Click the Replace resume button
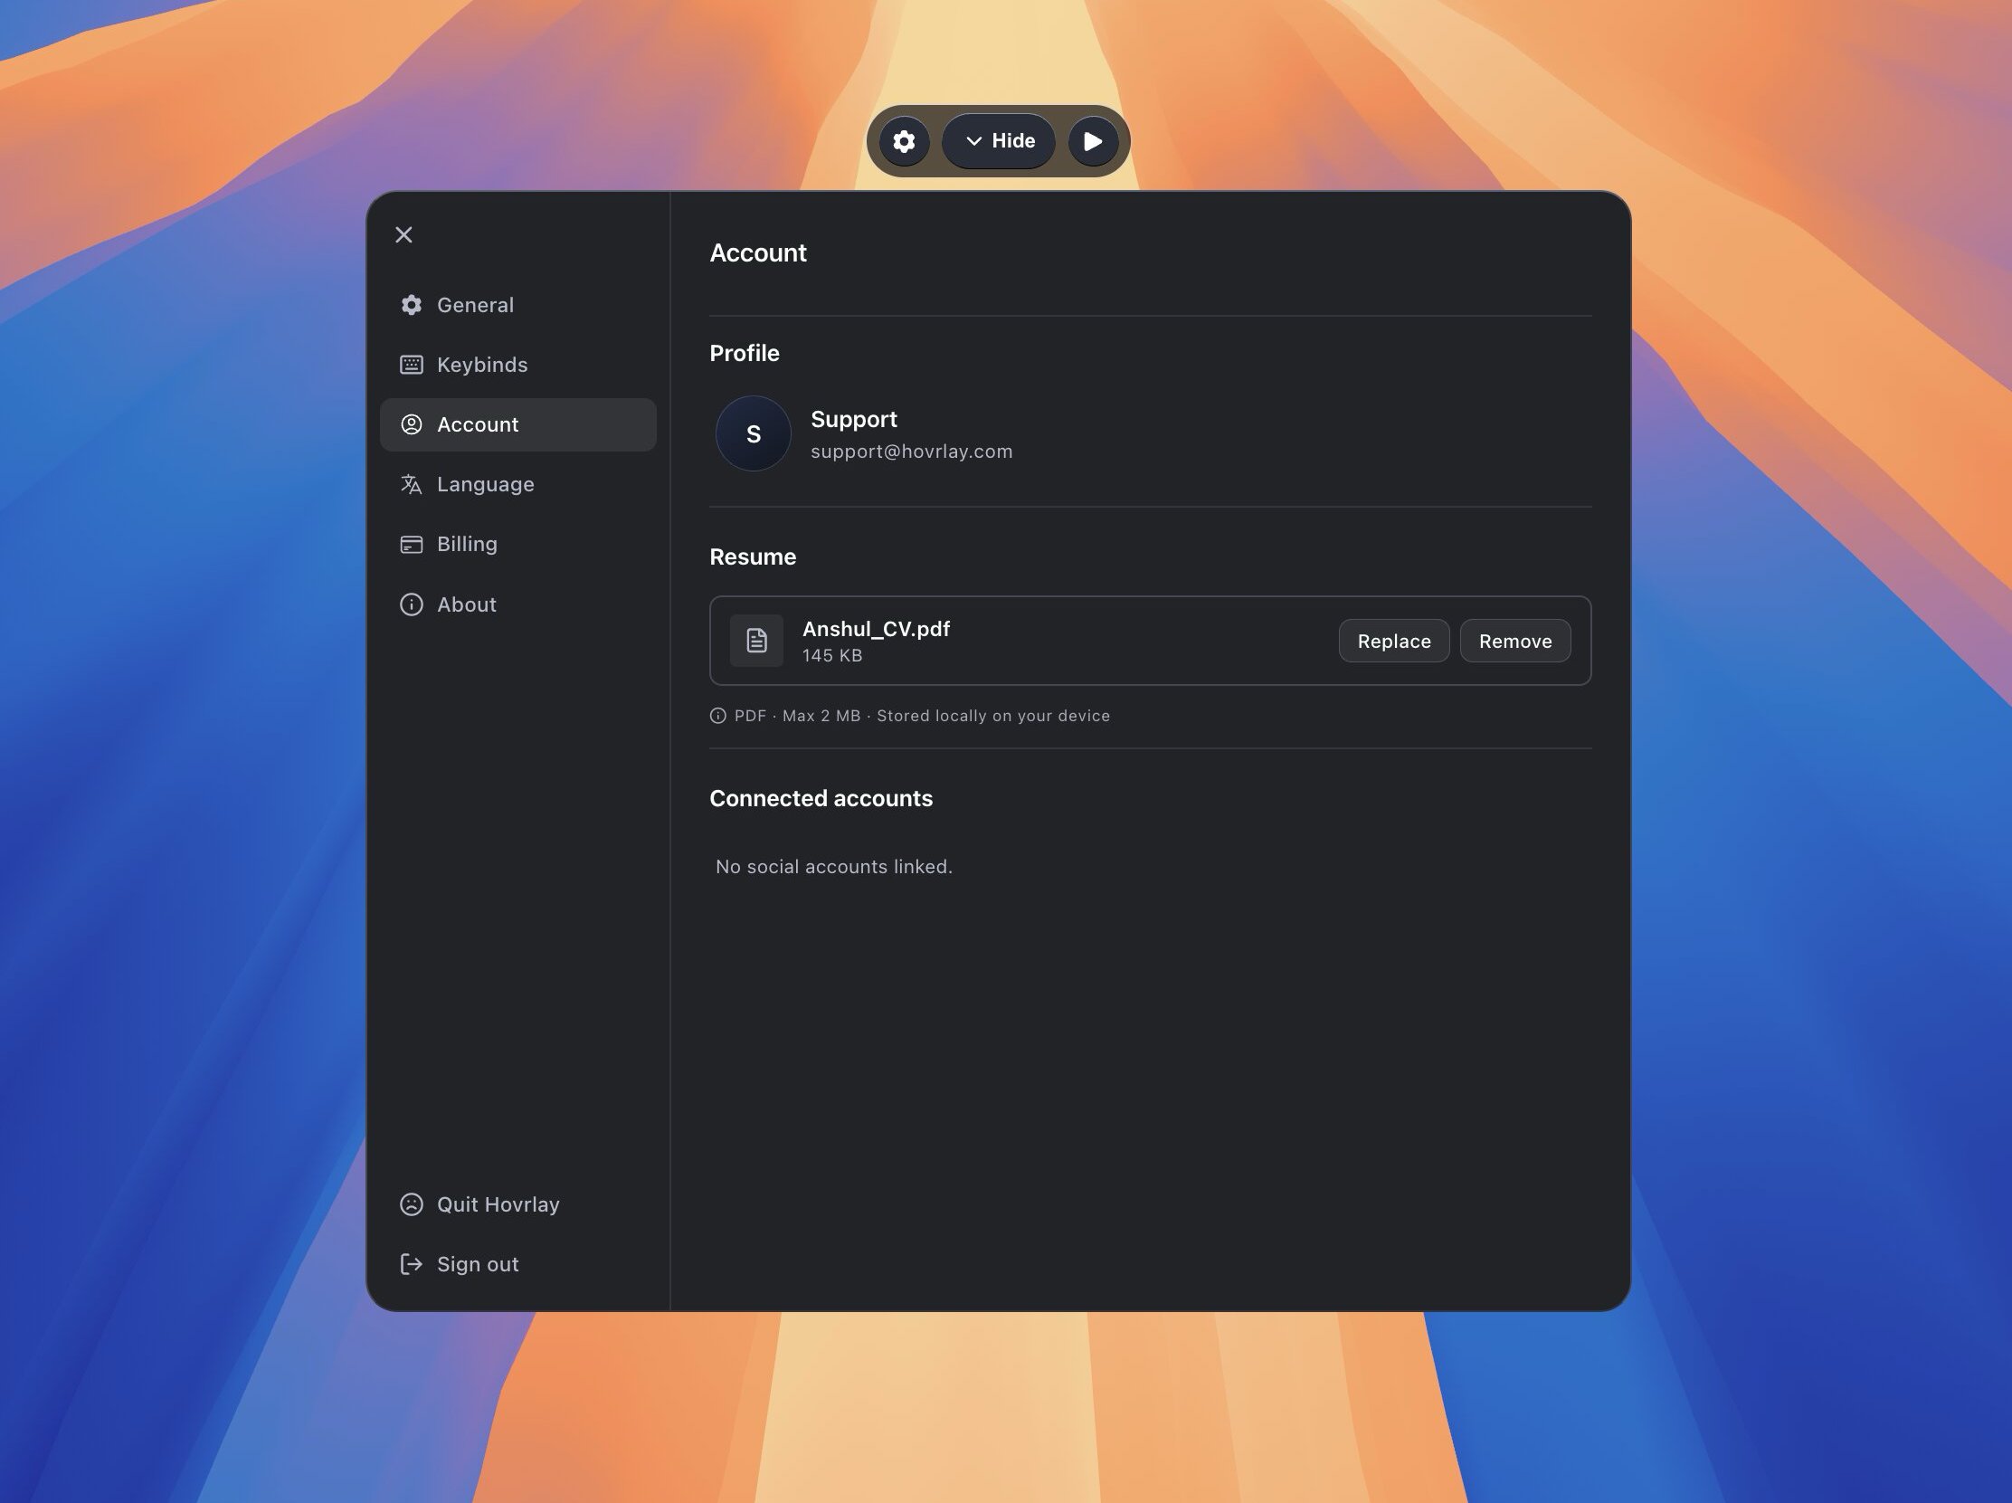The height and width of the screenshot is (1503, 2012). 1393,642
